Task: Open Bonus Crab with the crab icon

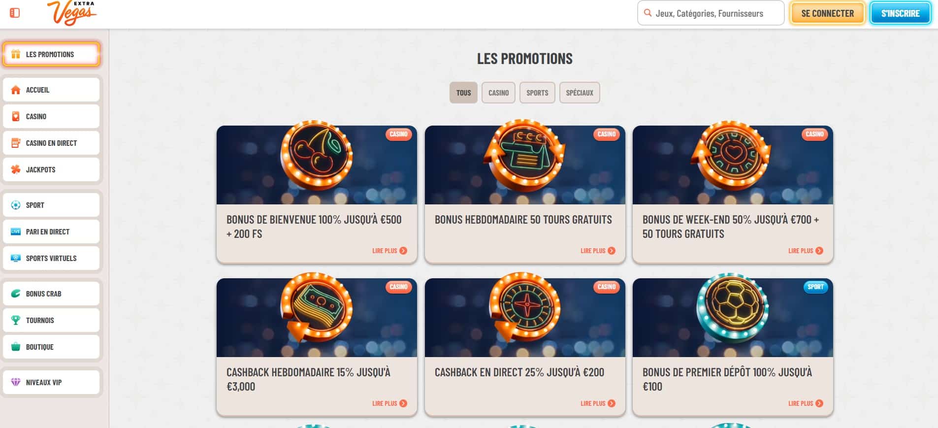Action: [16, 294]
